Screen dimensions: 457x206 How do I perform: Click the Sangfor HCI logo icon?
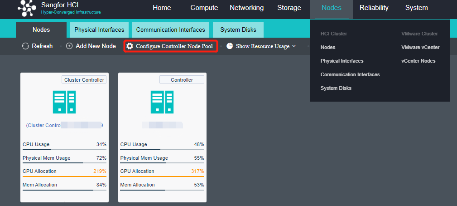click(27, 8)
